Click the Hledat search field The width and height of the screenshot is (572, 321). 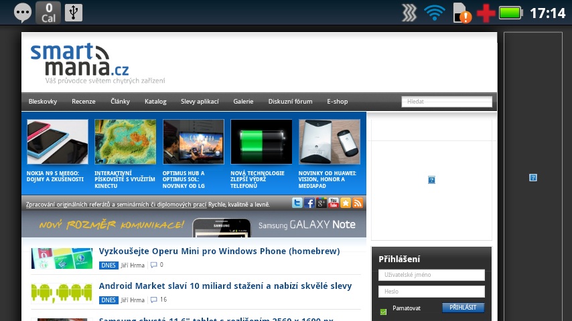(447, 102)
